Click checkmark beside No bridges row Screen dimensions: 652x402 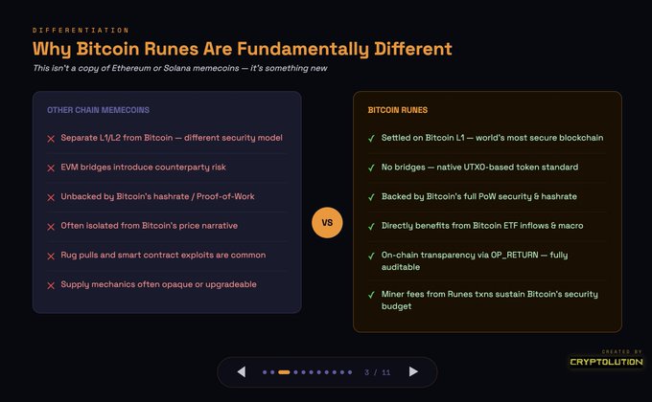(x=371, y=167)
